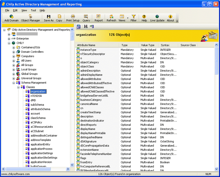Open the Filter tool

pos(133,18)
